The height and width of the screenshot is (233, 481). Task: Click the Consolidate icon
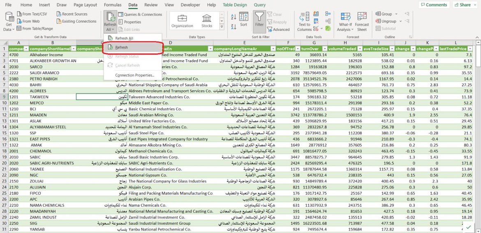tap(328, 14)
